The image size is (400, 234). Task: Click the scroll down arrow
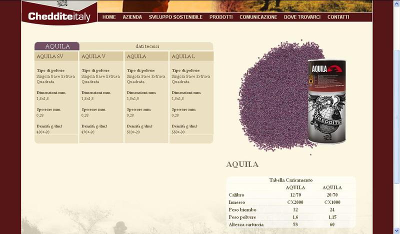[396, 231]
